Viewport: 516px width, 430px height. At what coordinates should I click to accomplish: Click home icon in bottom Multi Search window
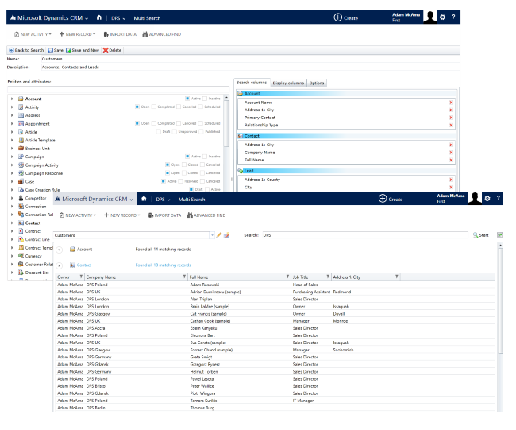144,199
